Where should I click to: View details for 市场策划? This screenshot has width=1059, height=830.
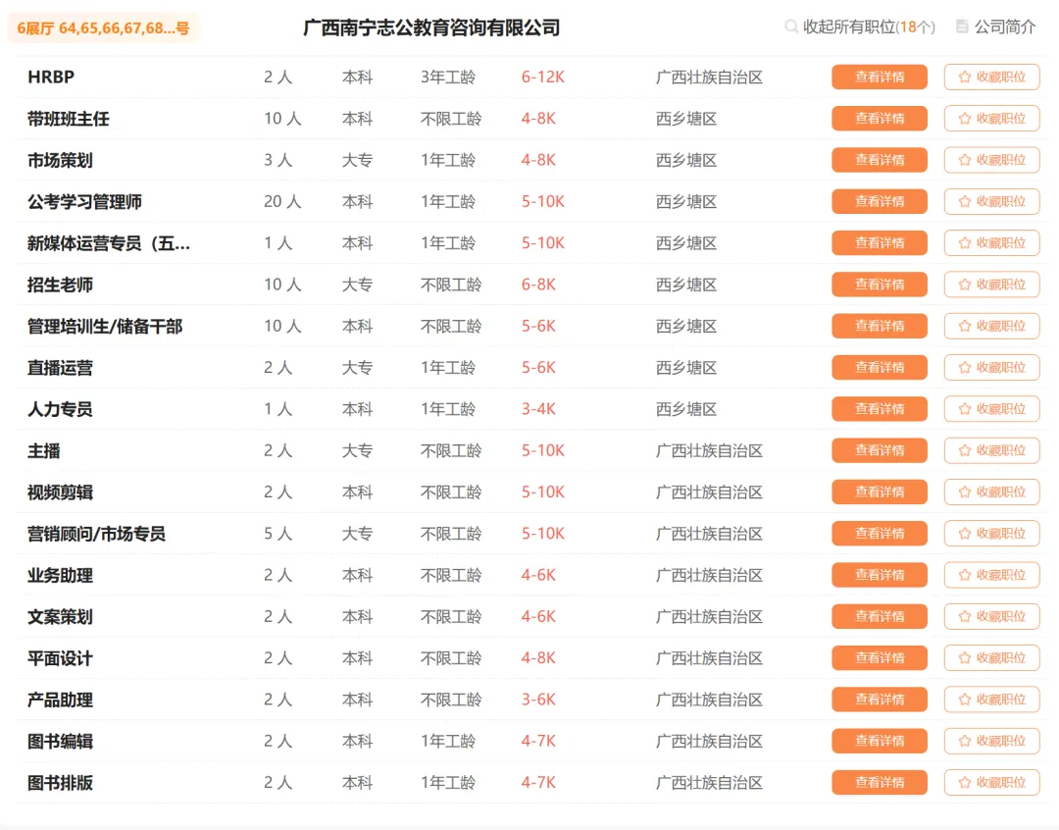[x=880, y=160]
